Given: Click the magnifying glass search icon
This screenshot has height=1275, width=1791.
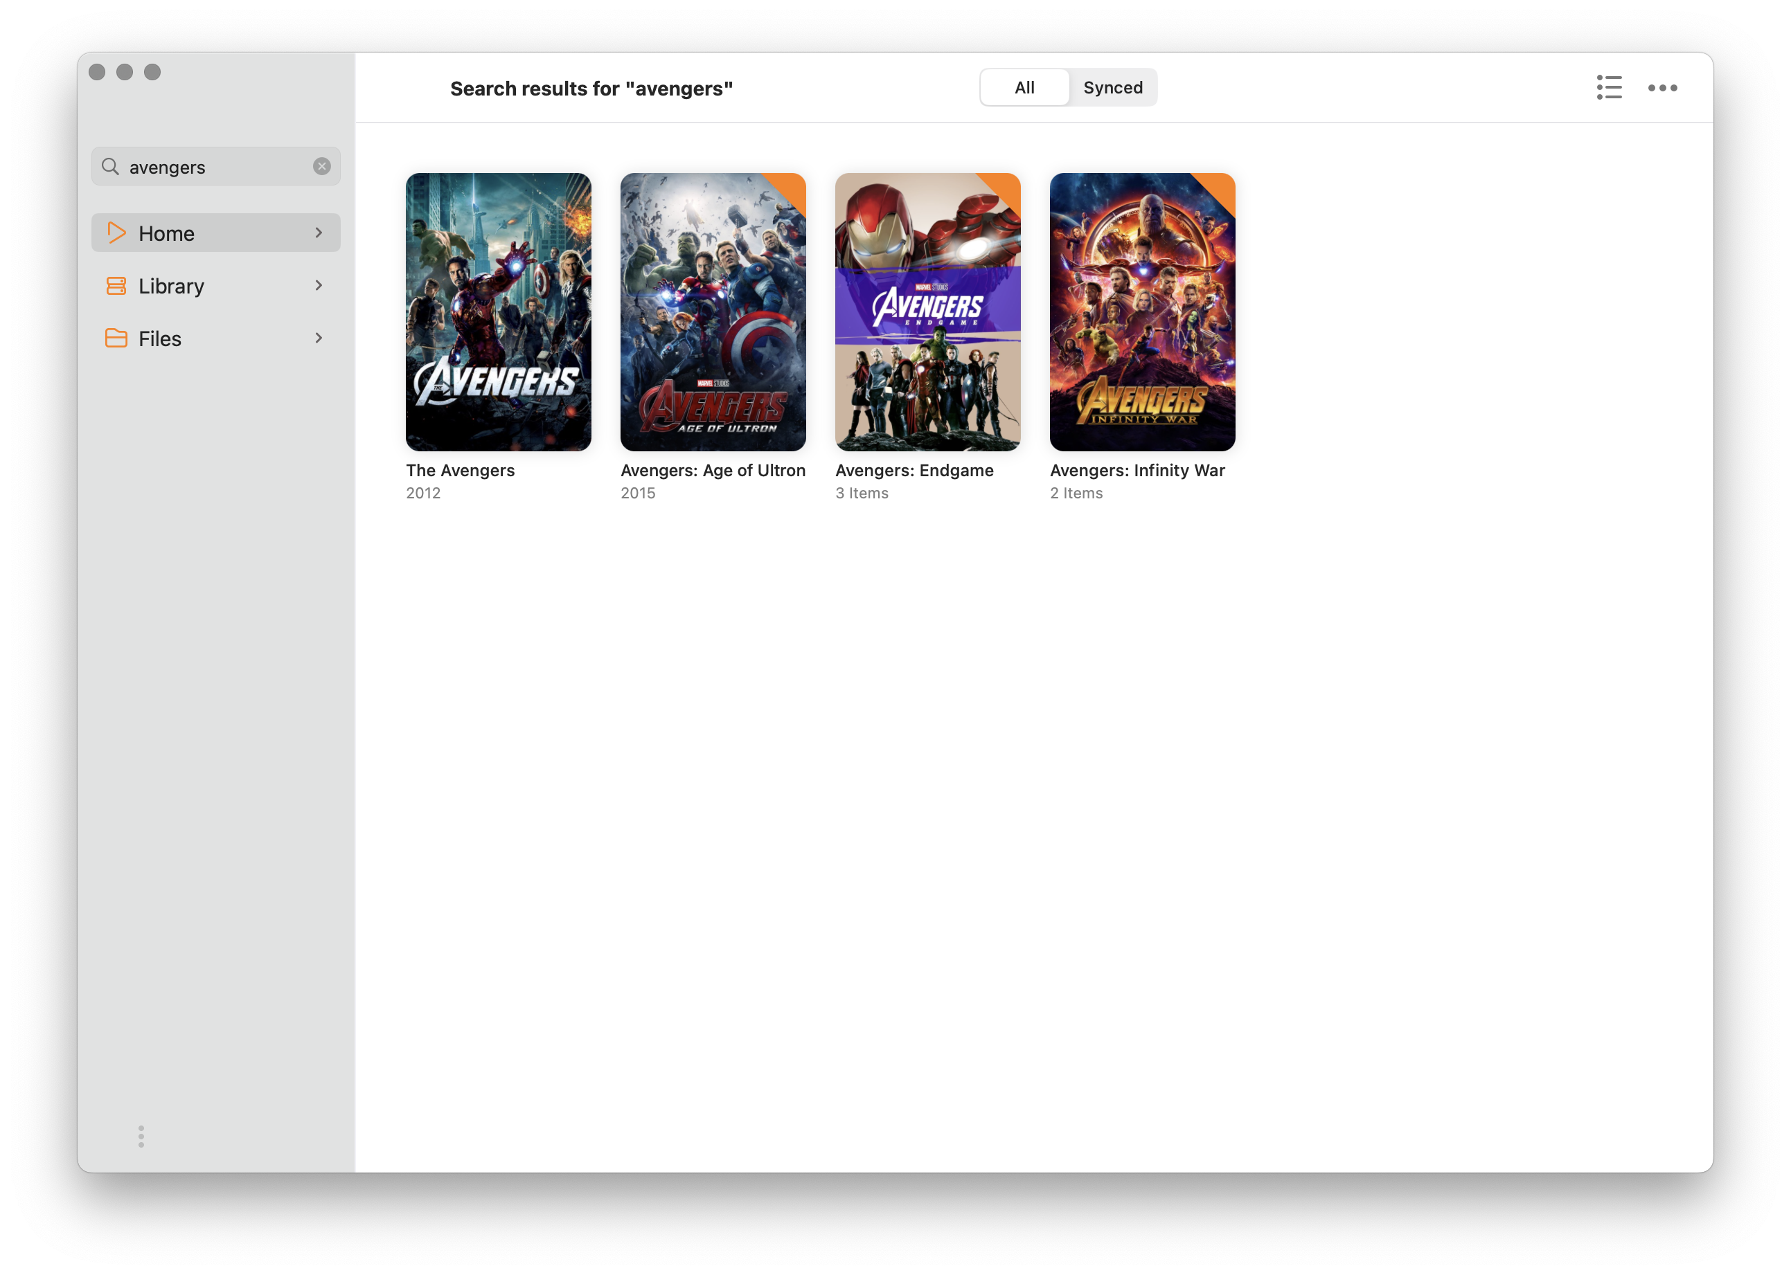Looking at the screenshot, I should click(x=111, y=166).
